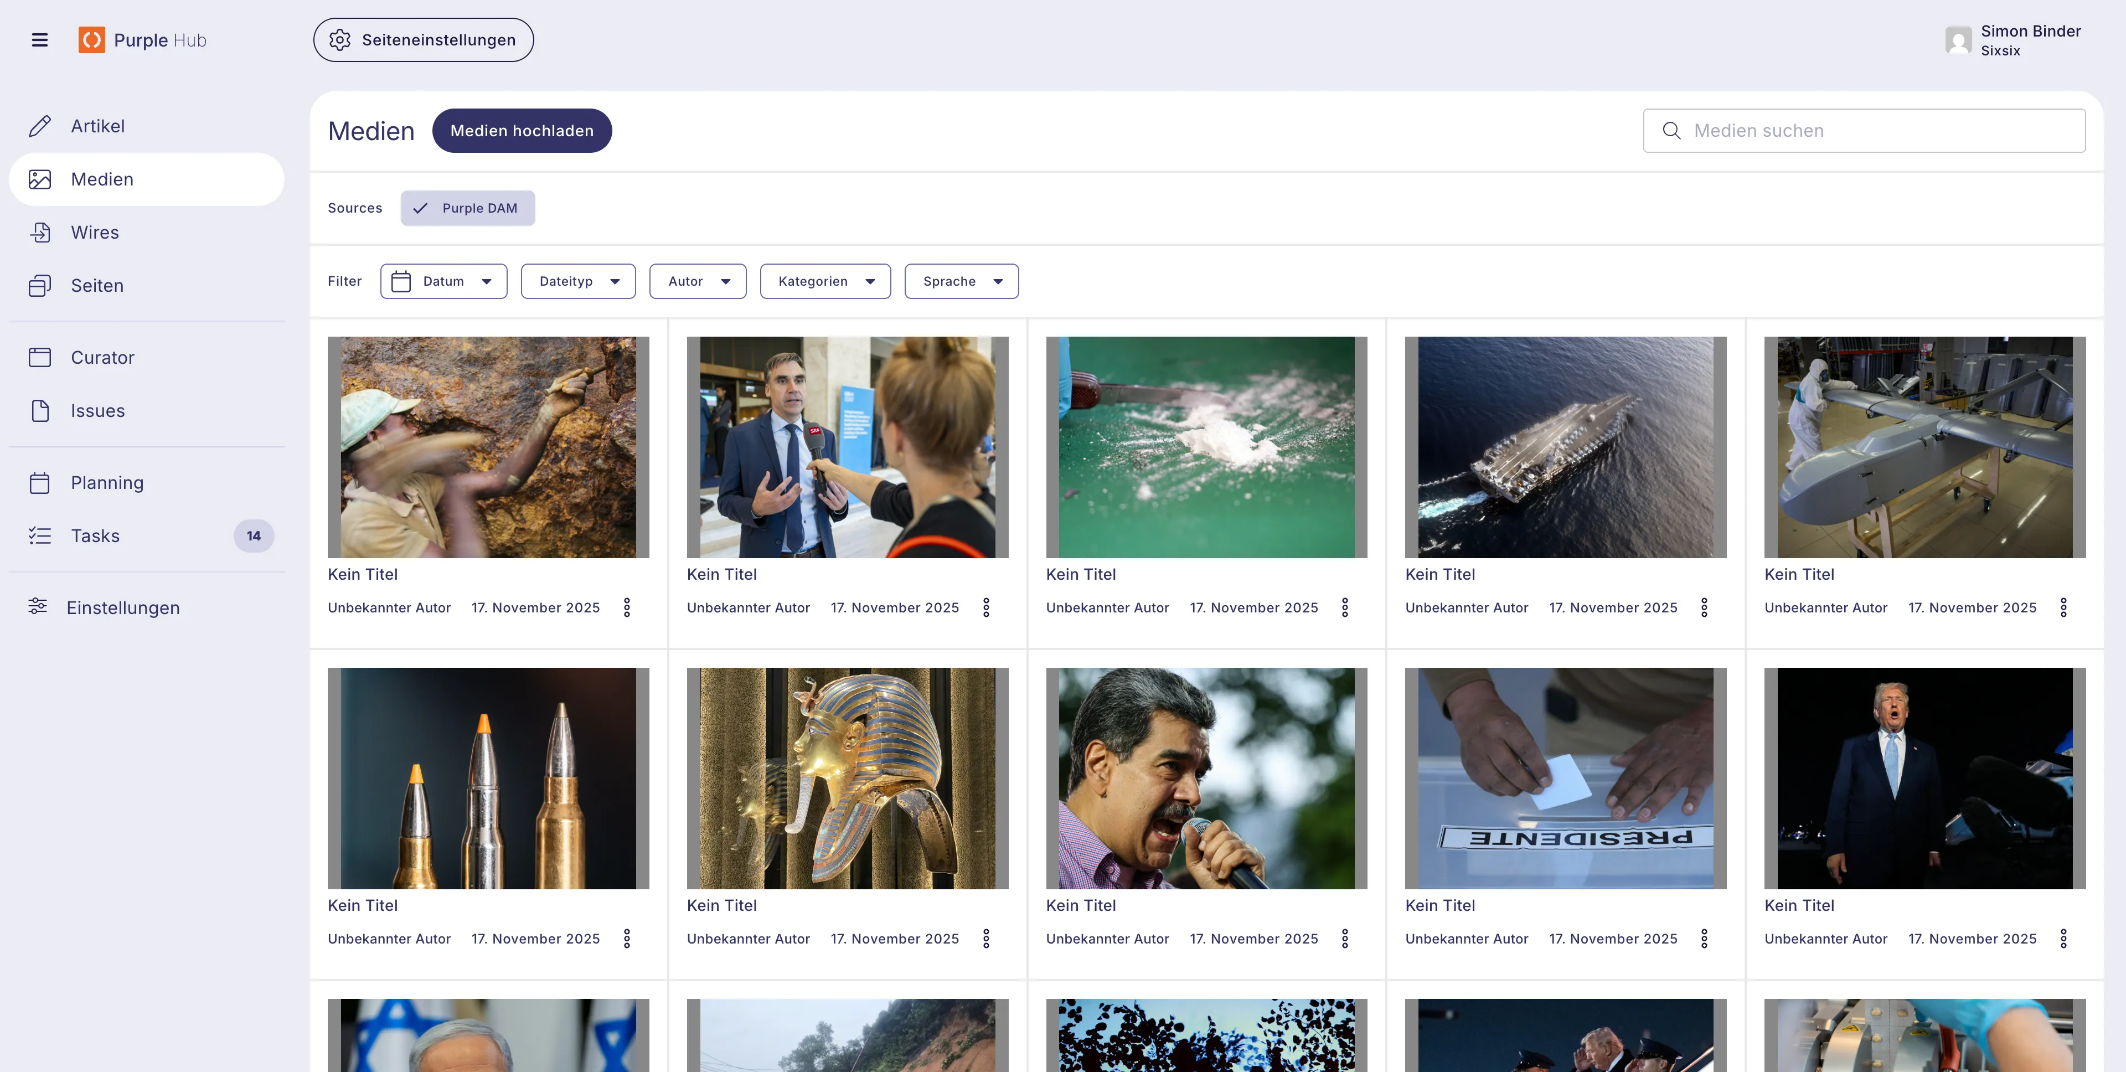Open the man in blue tie photo
The image size is (2126, 1072).
pos(1924,778)
